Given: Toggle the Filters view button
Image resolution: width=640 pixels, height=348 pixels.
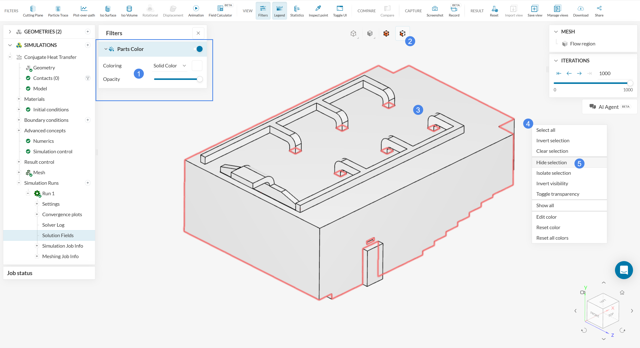Looking at the screenshot, I should click(263, 11).
